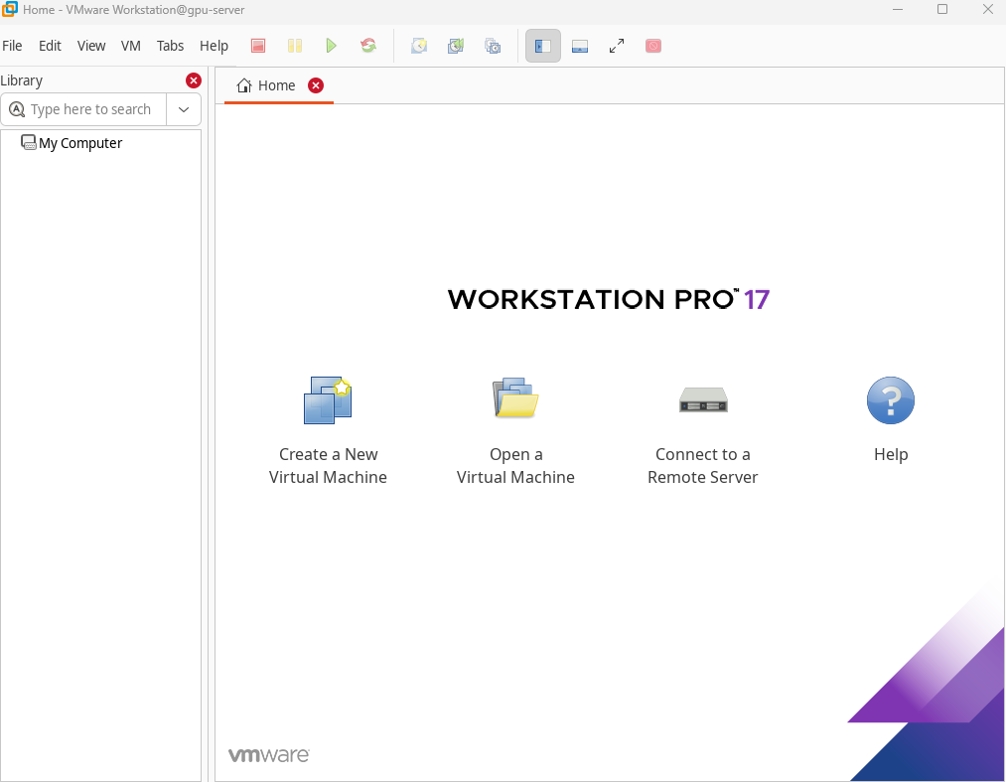This screenshot has width=1006, height=782.
Task: Click the 'Create a New Virtual Machine' label
Action: pyautogui.click(x=328, y=465)
